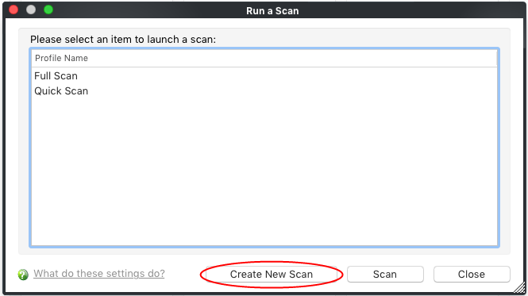Click the red window close button

point(13,10)
